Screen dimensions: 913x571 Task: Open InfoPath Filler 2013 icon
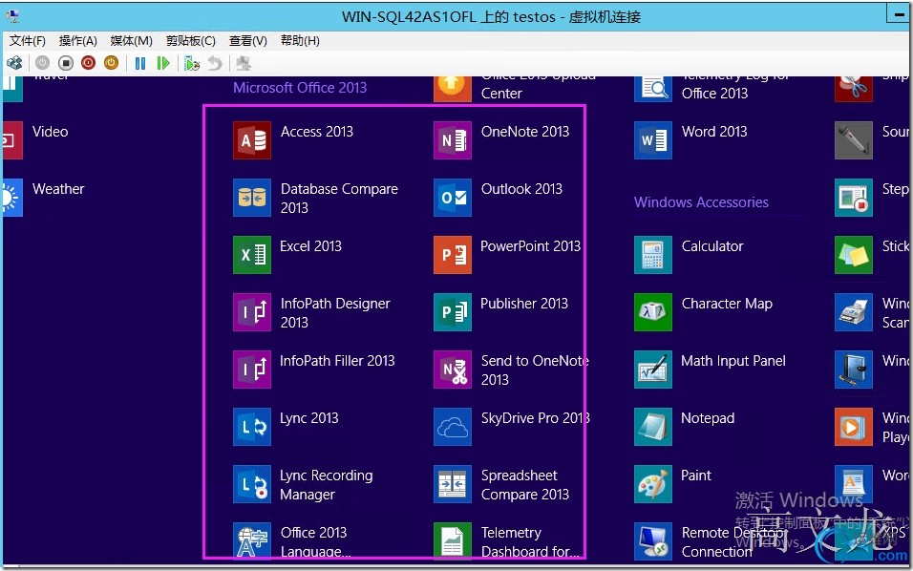(x=252, y=370)
